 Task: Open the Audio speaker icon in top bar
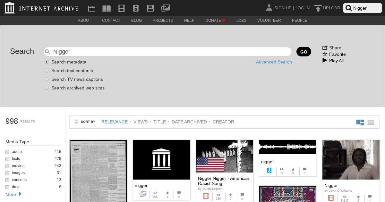[136, 8]
